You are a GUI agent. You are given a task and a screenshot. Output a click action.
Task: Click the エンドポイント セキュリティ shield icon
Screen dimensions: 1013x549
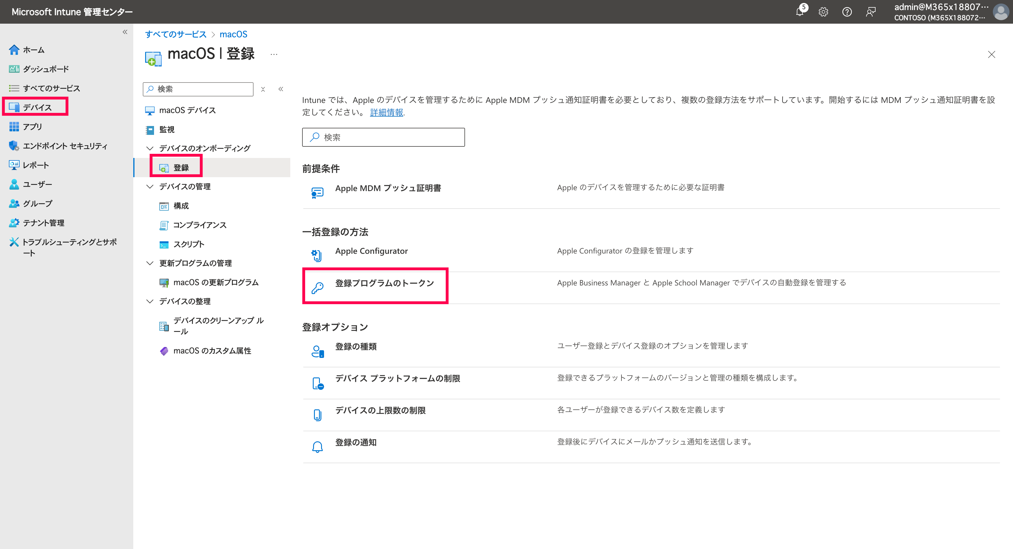click(x=14, y=146)
